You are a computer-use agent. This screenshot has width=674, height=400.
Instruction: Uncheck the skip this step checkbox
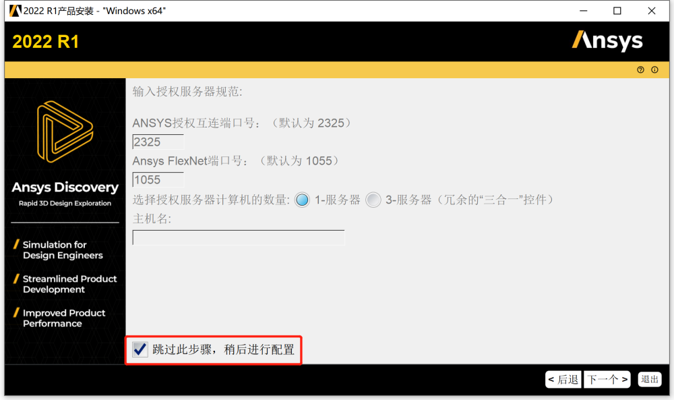click(140, 349)
